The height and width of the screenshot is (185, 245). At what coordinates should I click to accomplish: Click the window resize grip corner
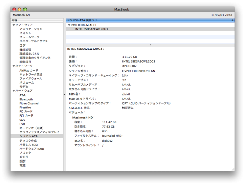(x=233, y=169)
